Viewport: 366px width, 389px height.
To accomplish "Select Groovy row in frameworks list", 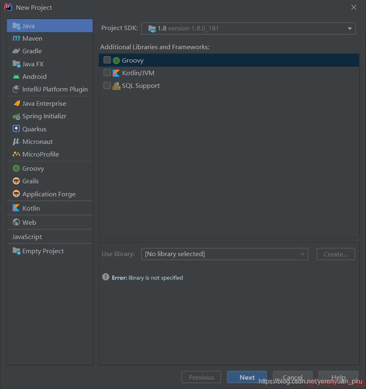I will click(x=229, y=60).
